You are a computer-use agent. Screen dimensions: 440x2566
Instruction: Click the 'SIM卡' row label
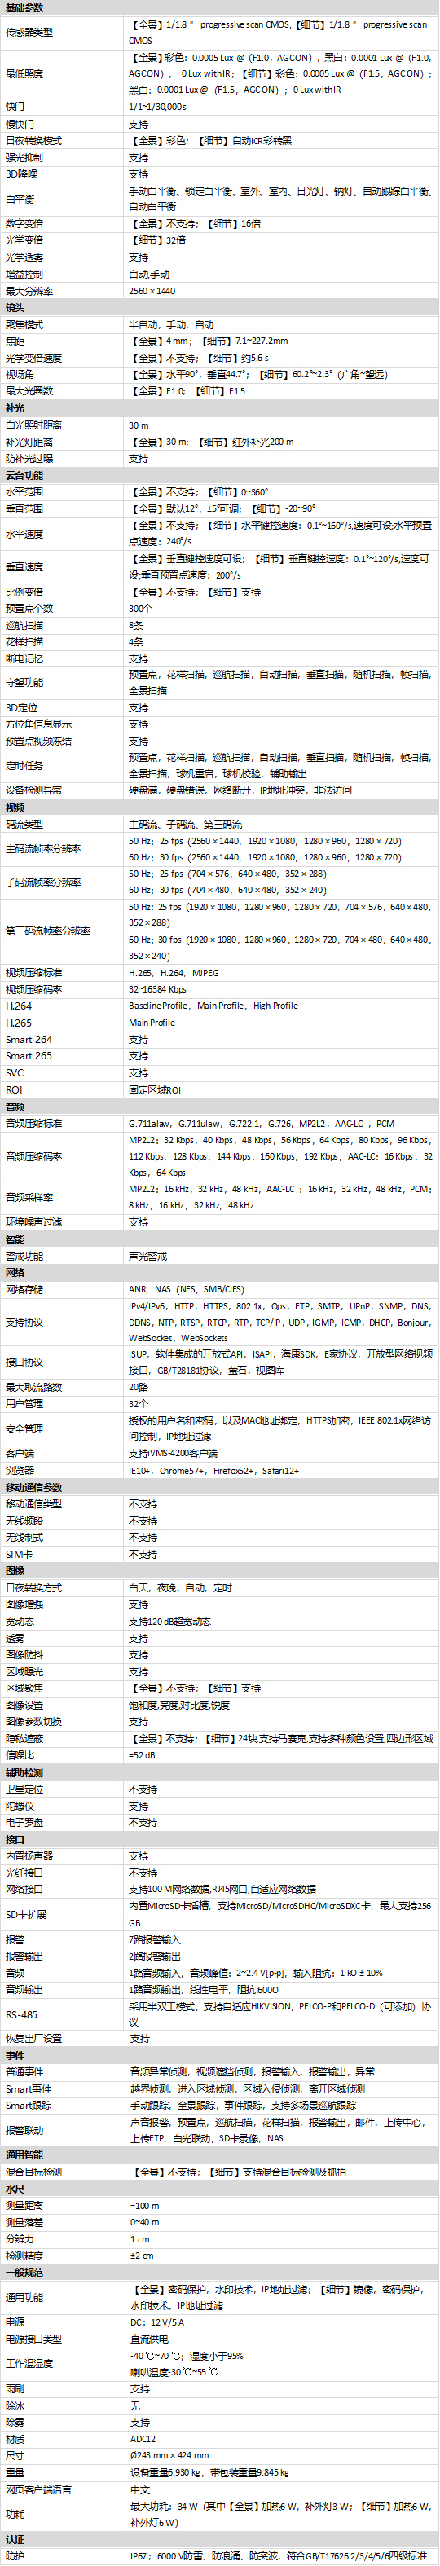pyautogui.click(x=18, y=1555)
